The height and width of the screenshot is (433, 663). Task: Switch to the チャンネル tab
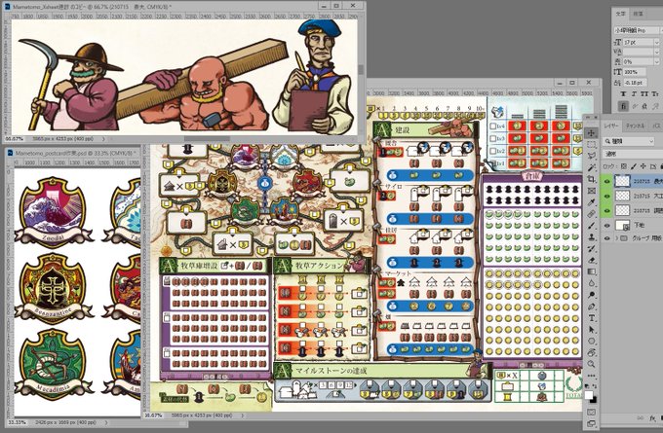point(635,126)
